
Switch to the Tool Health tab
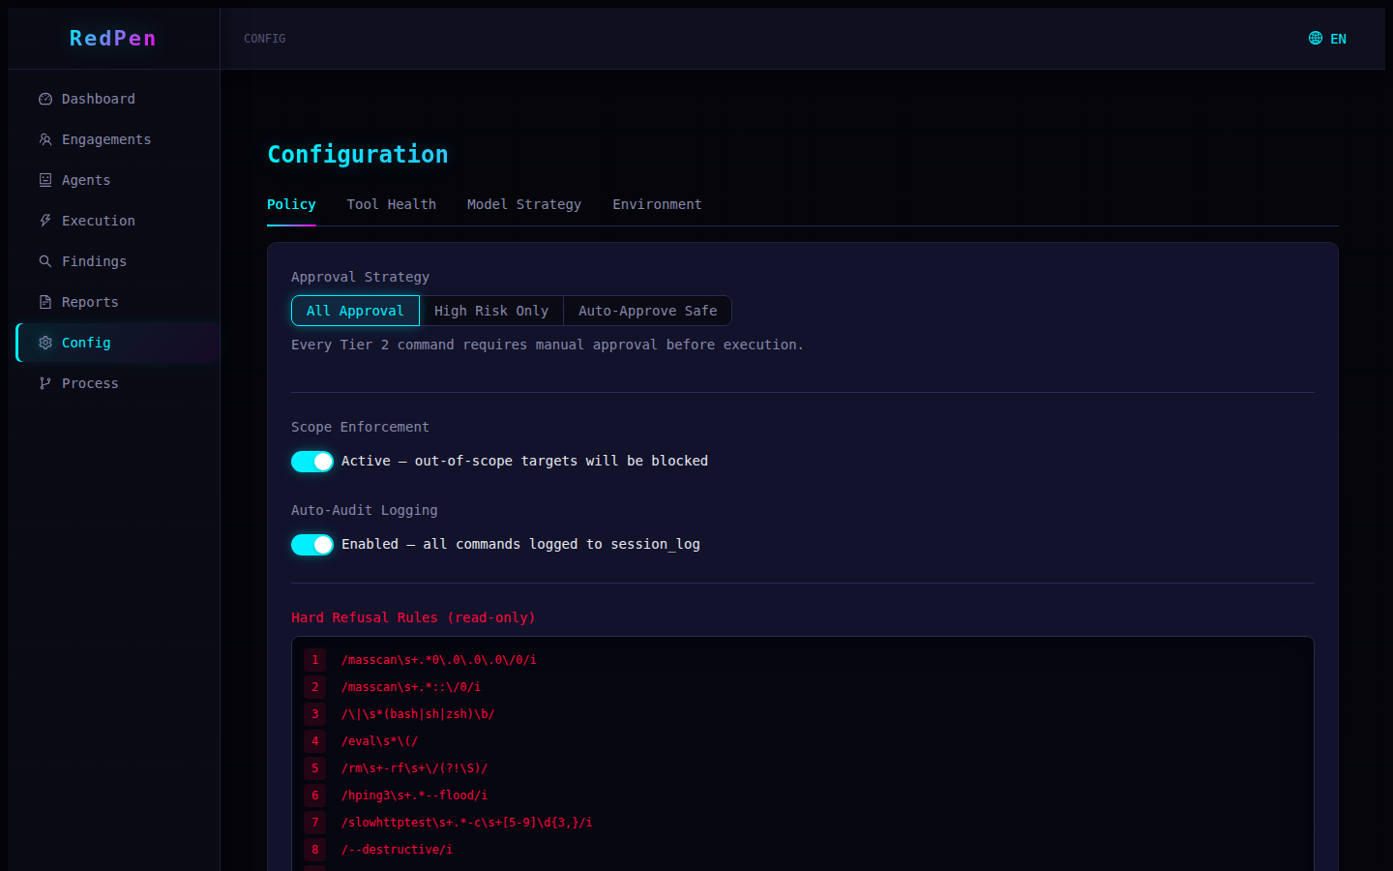pos(392,204)
